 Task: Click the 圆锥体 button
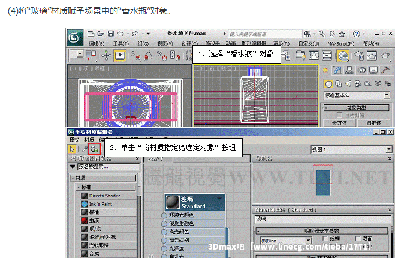(x=373, y=123)
